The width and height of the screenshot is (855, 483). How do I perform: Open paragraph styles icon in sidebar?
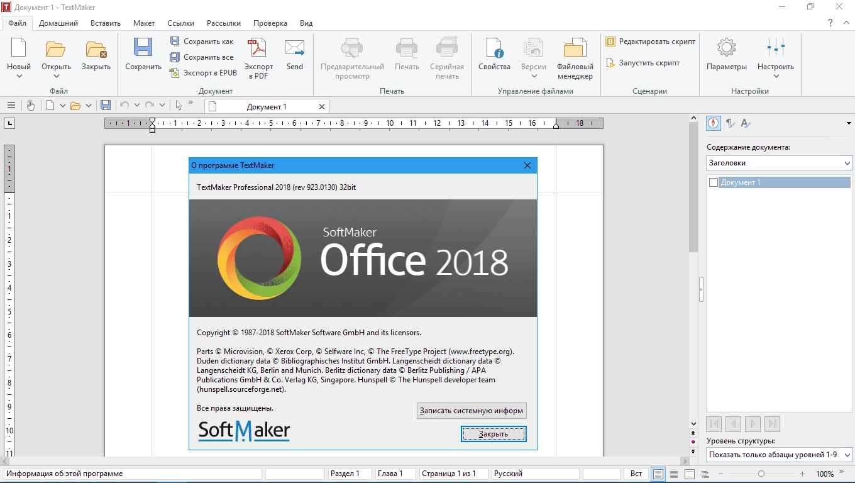coord(730,123)
